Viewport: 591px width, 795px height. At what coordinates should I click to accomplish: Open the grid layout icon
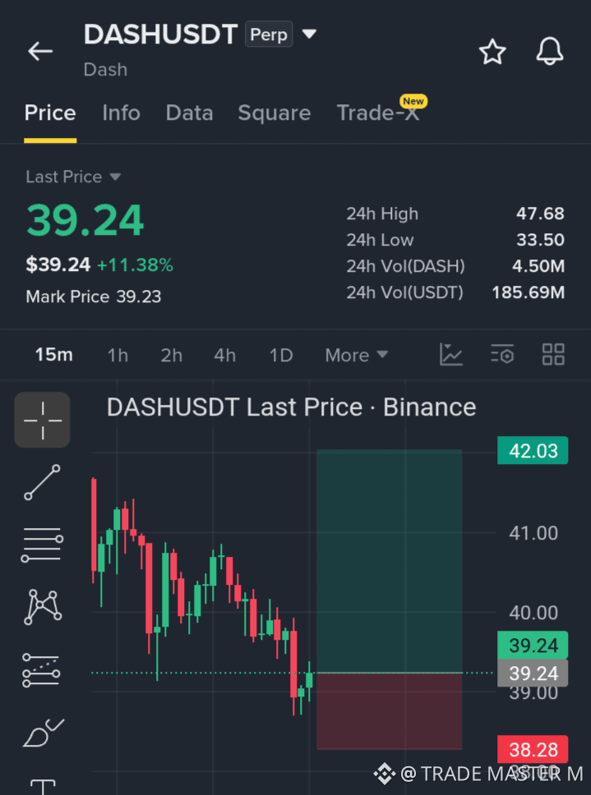click(x=553, y=355)
